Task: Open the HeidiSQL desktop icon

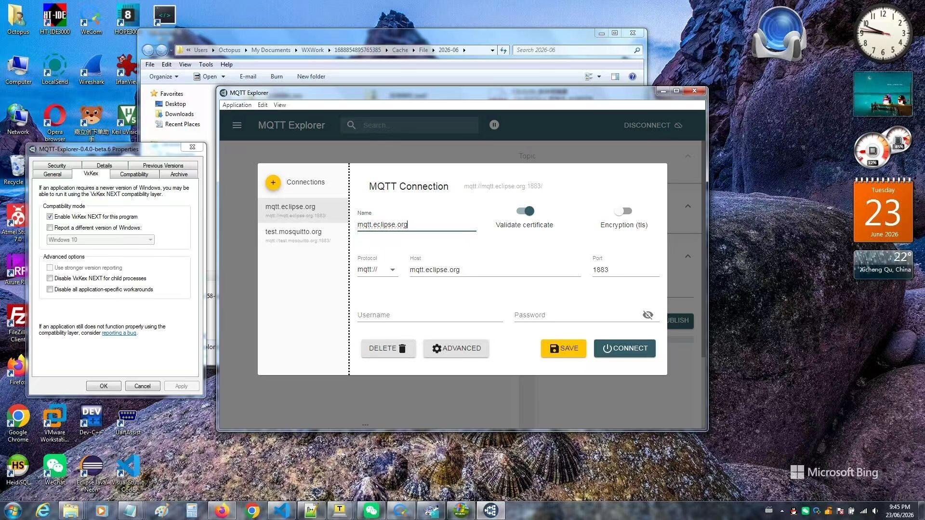Action: (18, 470)
